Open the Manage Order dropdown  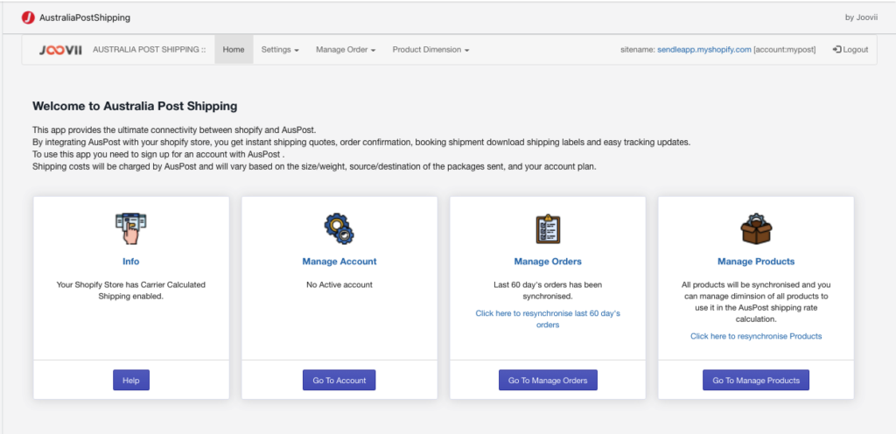(346, 50)
